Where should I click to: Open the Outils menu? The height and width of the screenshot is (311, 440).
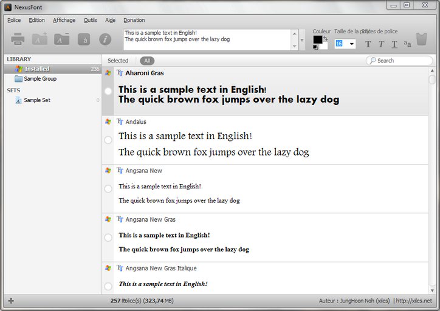point(90,20)
